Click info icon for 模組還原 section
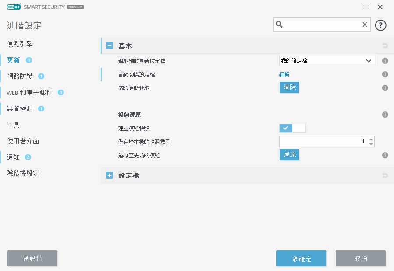This screenshot has height=271, width=394. point(385,115)
